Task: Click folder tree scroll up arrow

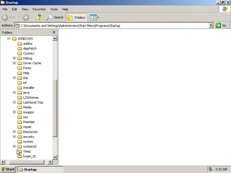Action: pyautogui.click(x=55, y=38)
